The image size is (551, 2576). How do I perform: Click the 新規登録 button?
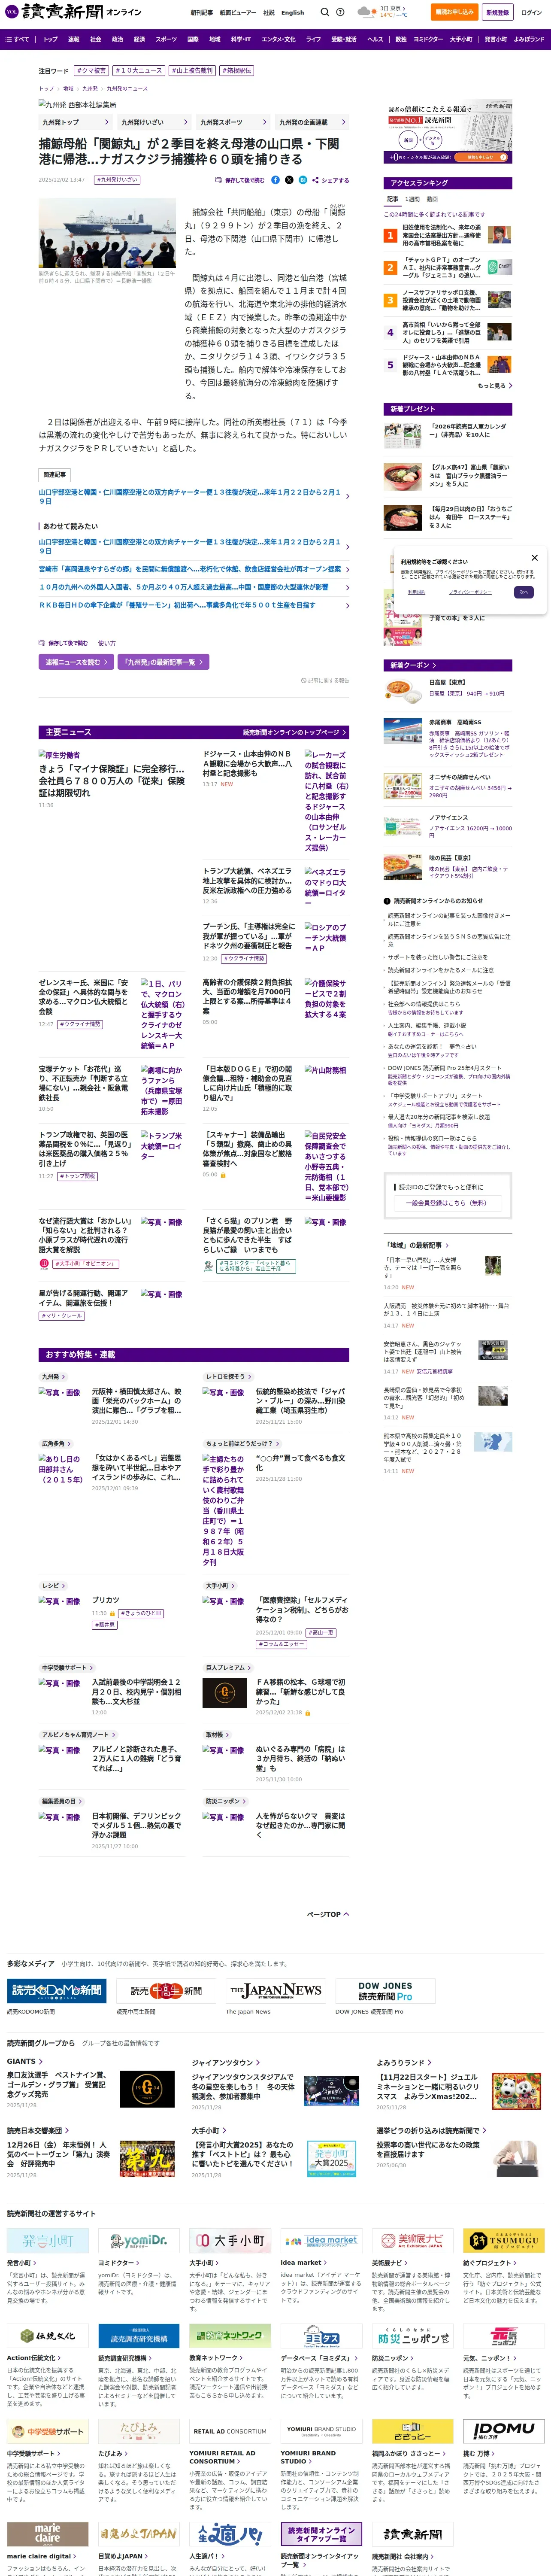coord(497,12)
